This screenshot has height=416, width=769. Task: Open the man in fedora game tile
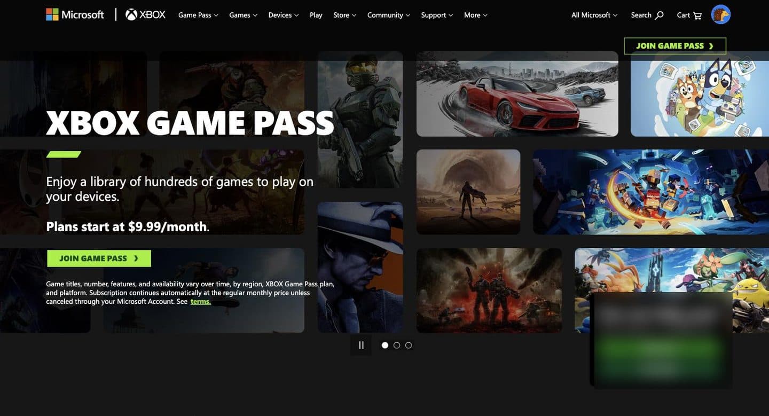point(360,268)
